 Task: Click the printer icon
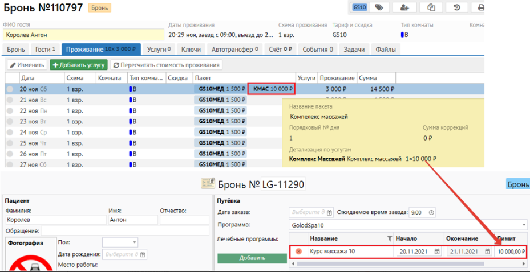coord(480,7)
